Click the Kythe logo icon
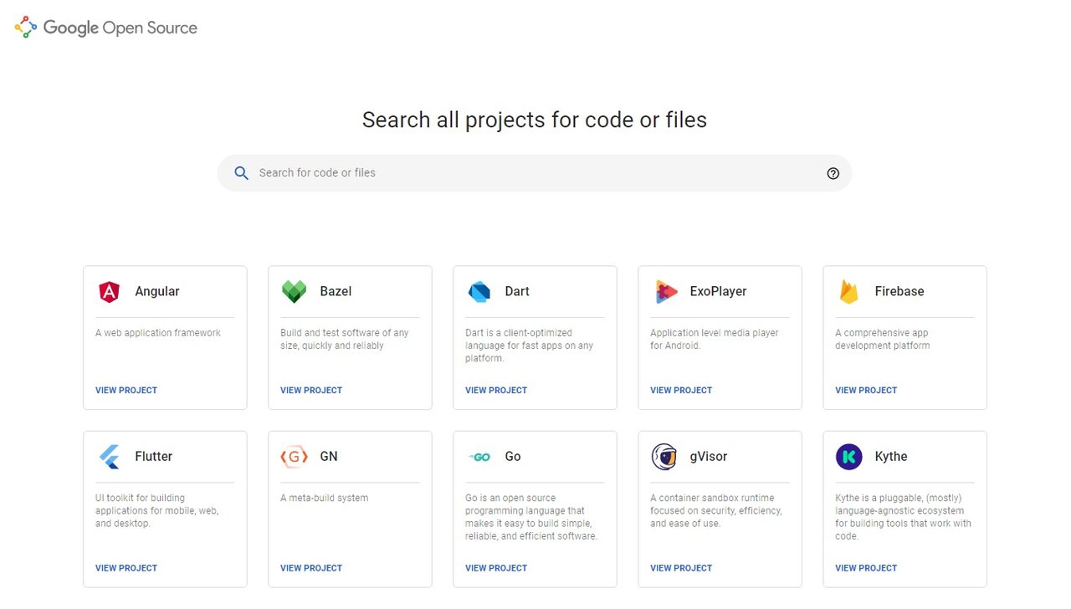Screen dimensions: 1071x609 click(x=848, y=457)
